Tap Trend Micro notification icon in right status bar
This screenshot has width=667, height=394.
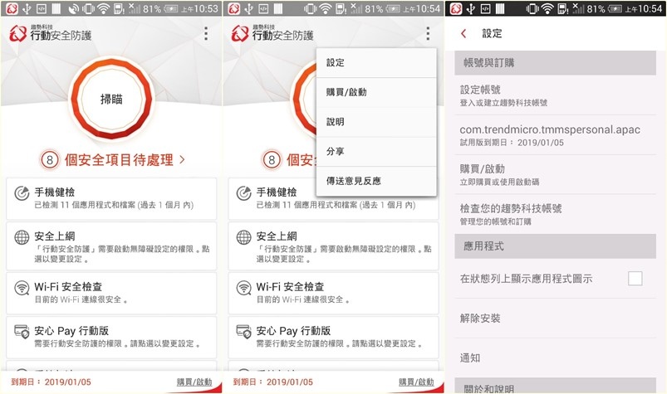(x=455, y=8)
